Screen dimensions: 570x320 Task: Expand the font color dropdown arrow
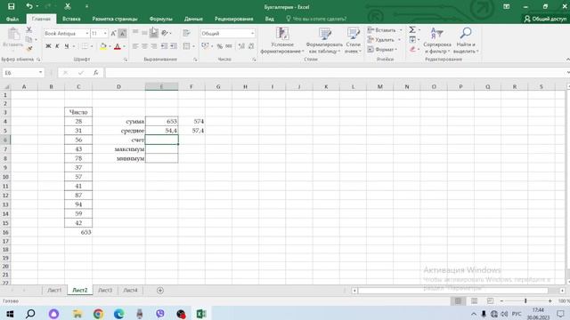[124, 46]
